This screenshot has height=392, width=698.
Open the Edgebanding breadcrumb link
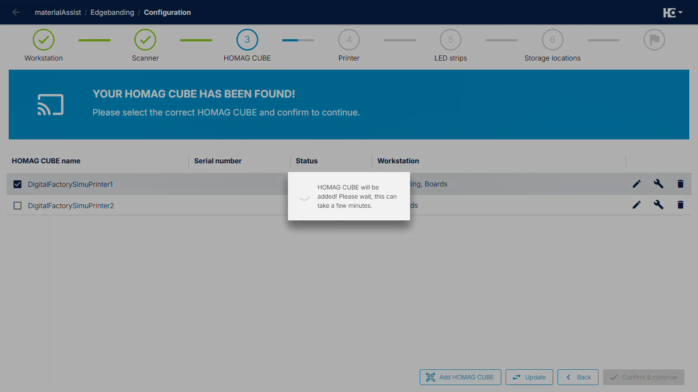[112, 12]
